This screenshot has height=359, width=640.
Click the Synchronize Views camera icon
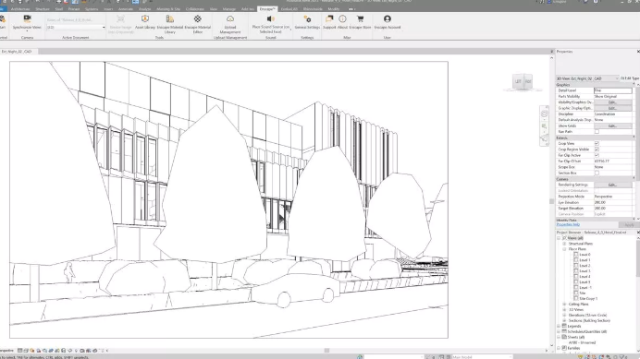[x=28, y=18]
